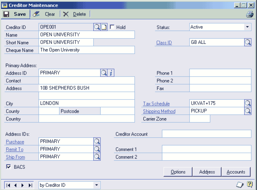This screenshot has height=190, width=257.
Task: Open the Shipping Method lookup magnifier
Action: click(248, 111)
